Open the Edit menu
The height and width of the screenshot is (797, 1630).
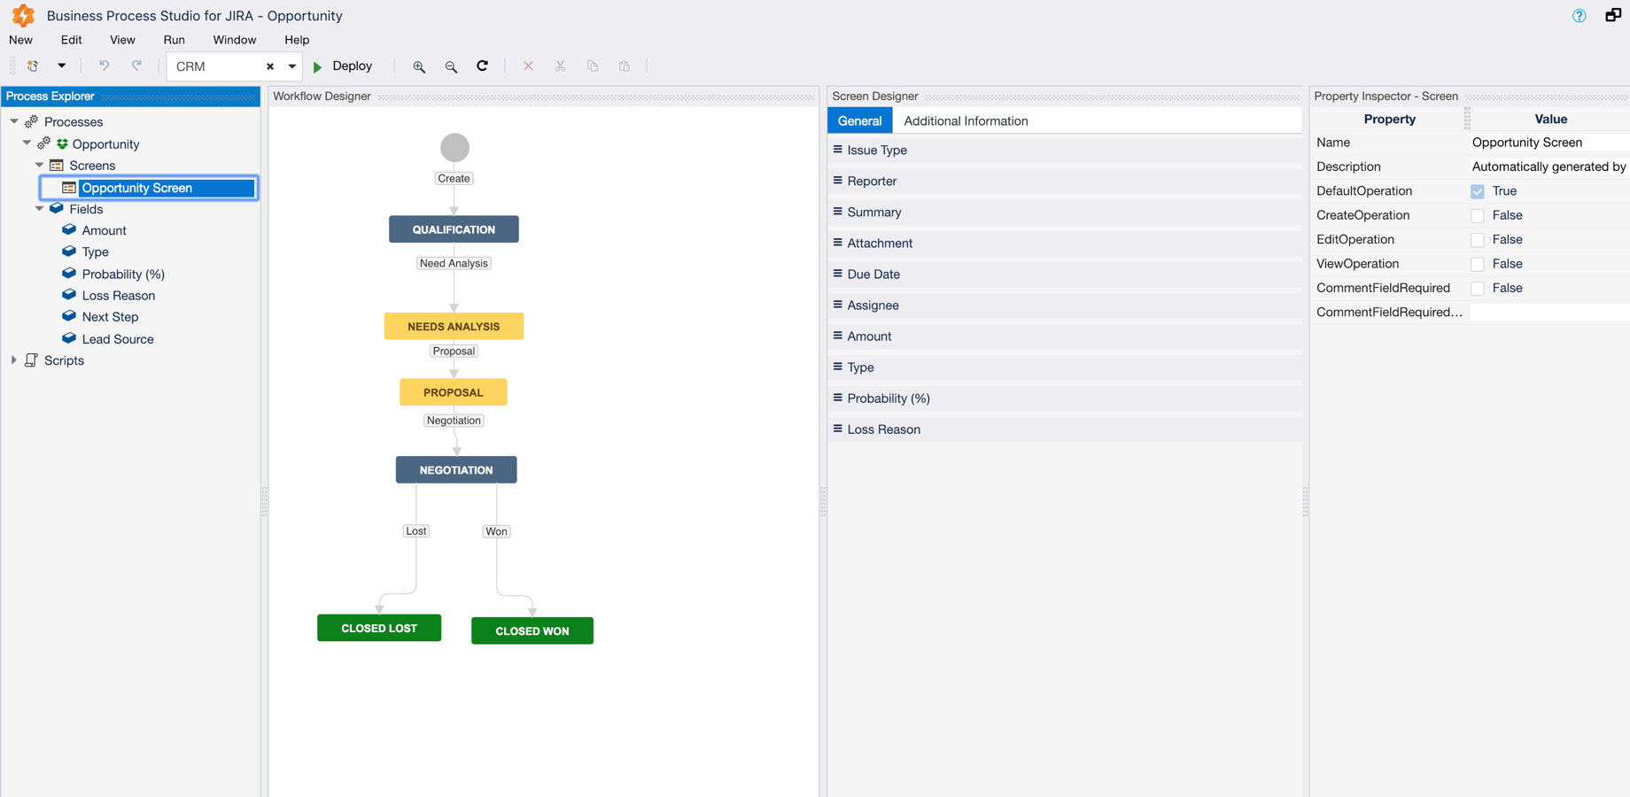(71, 40)
